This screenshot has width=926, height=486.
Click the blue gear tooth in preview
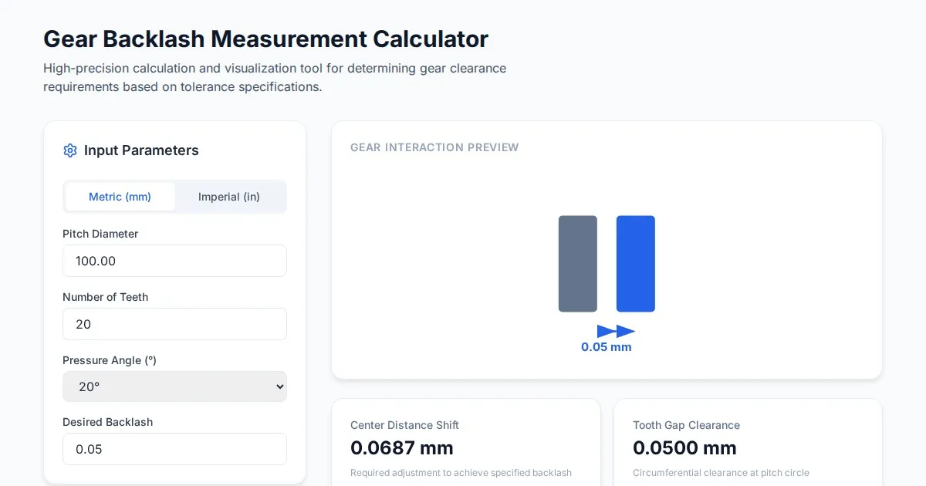coord(635,264)
